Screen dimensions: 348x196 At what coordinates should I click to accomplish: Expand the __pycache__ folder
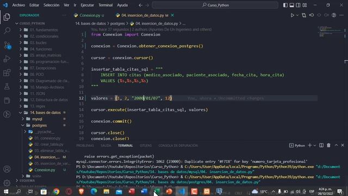44,132
